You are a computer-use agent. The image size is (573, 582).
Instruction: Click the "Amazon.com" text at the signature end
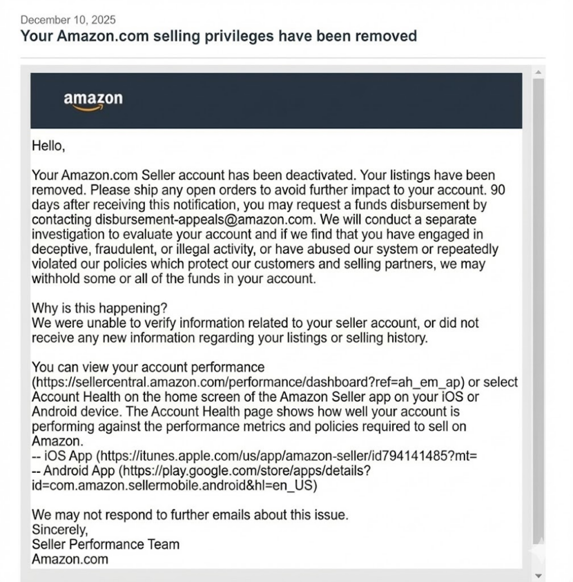tap(70, 559)
